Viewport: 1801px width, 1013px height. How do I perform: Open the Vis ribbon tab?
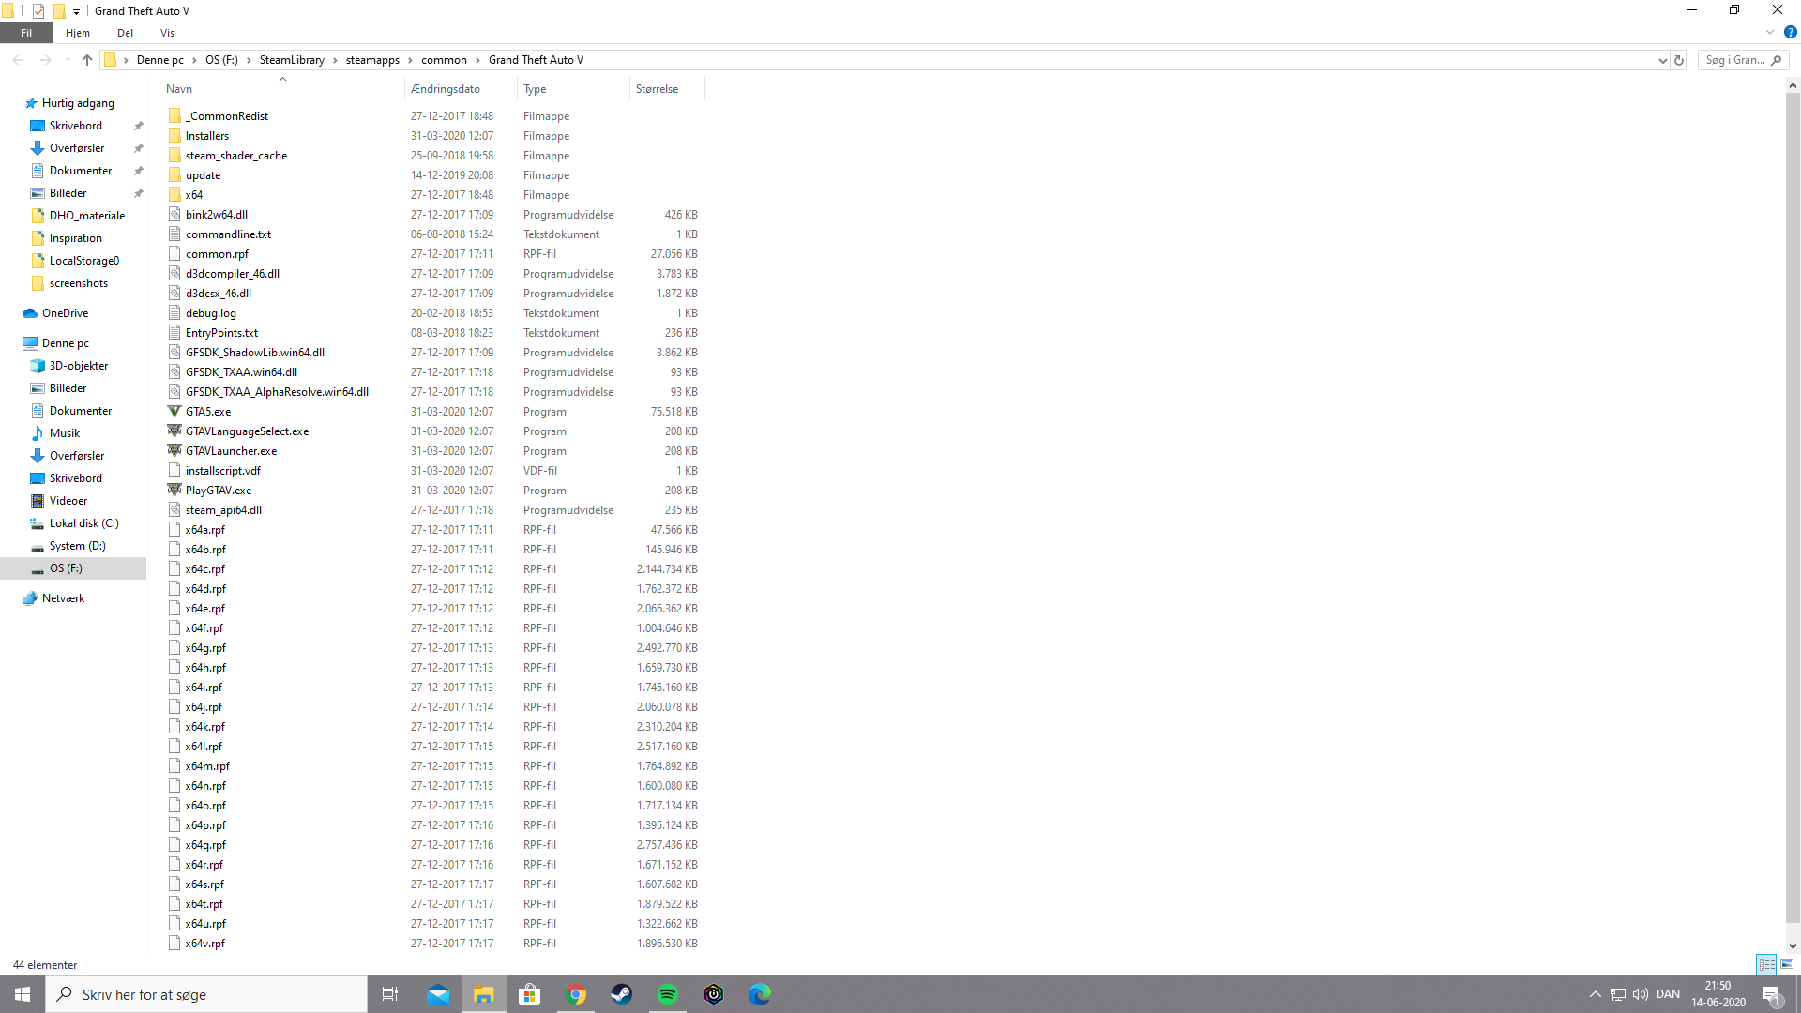167,33
